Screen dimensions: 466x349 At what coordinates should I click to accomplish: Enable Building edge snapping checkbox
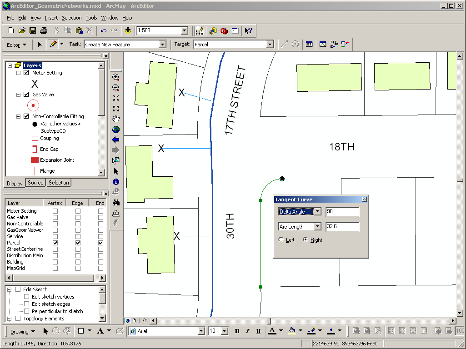(78, 262)
